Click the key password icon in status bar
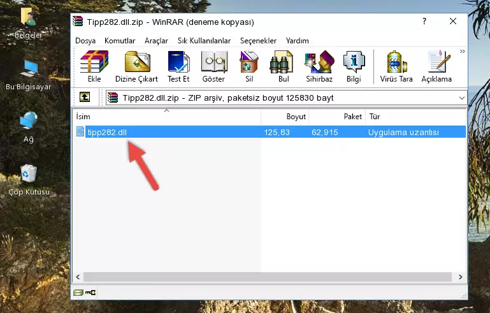The image size is (490, 313). [90, 293]
